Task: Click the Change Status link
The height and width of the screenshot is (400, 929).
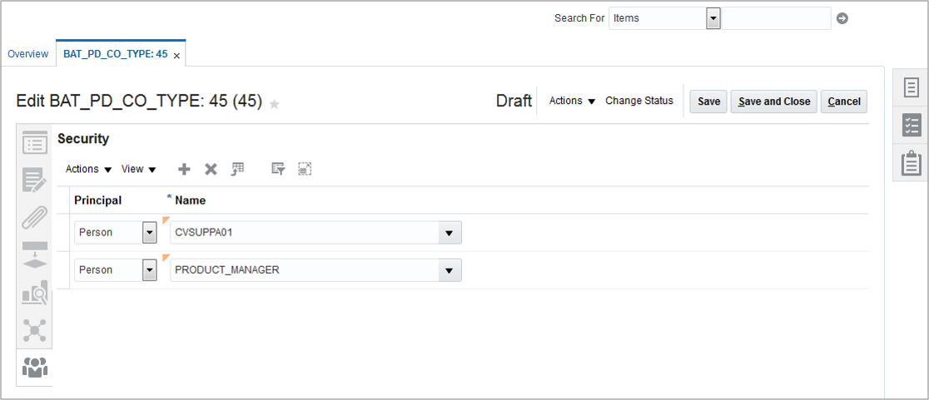Action: click(x=639, y=101)
